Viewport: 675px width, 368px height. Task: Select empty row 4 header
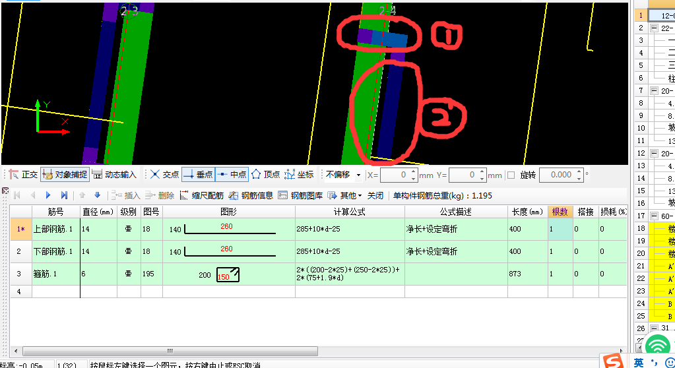click(x=21, y=291)
